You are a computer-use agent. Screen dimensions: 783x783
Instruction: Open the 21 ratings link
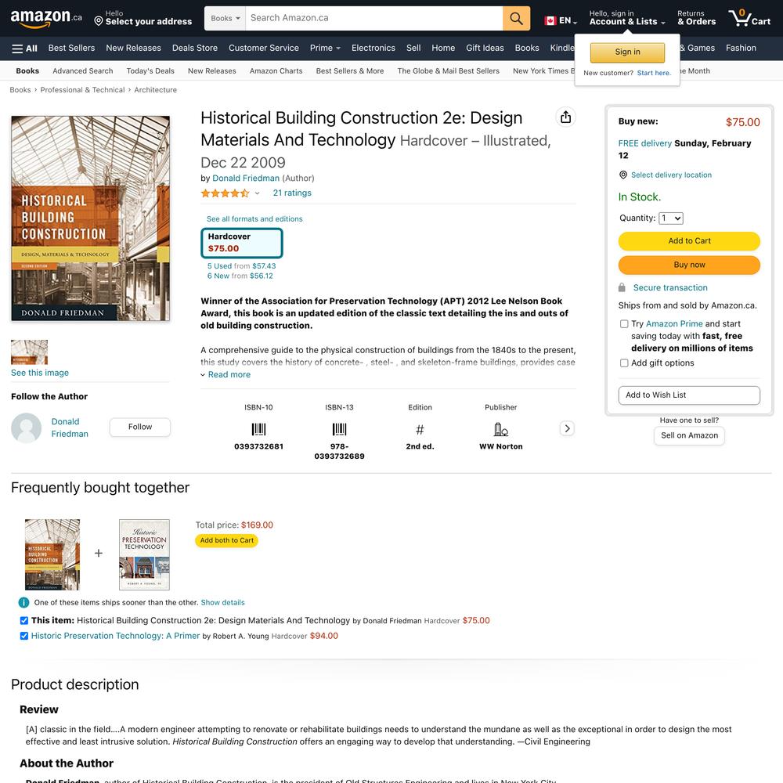pos(292,193)
